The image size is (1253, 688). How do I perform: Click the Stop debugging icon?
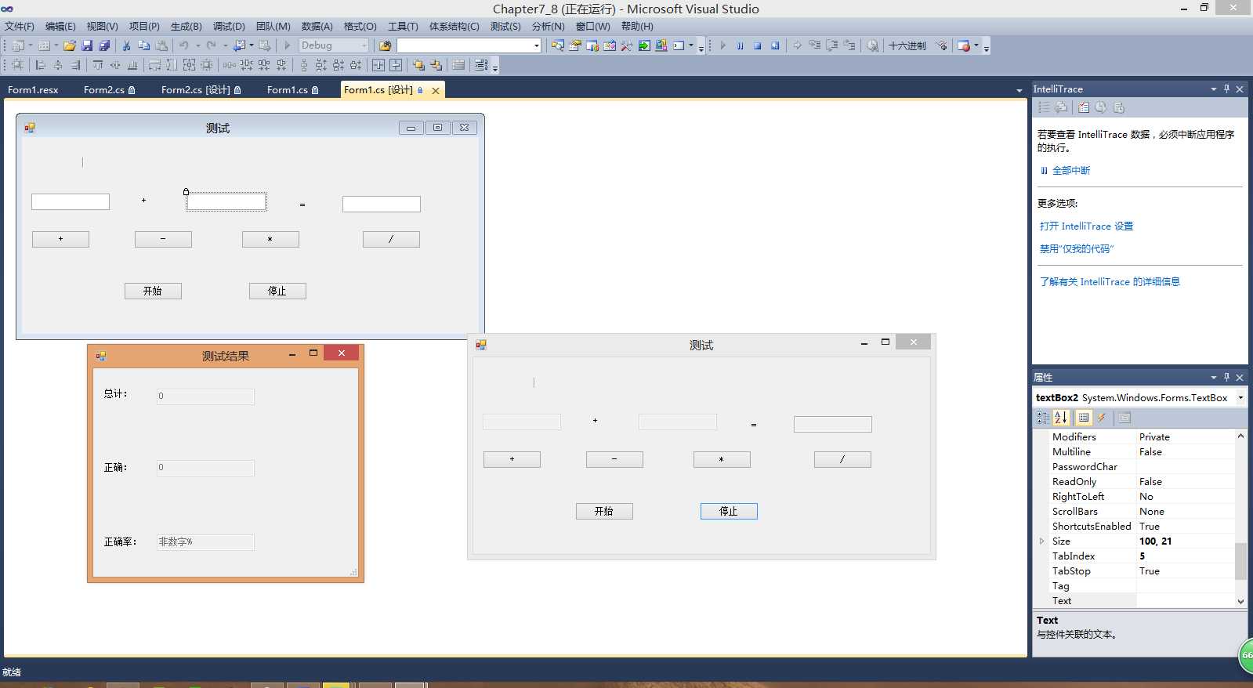point(758,45)
